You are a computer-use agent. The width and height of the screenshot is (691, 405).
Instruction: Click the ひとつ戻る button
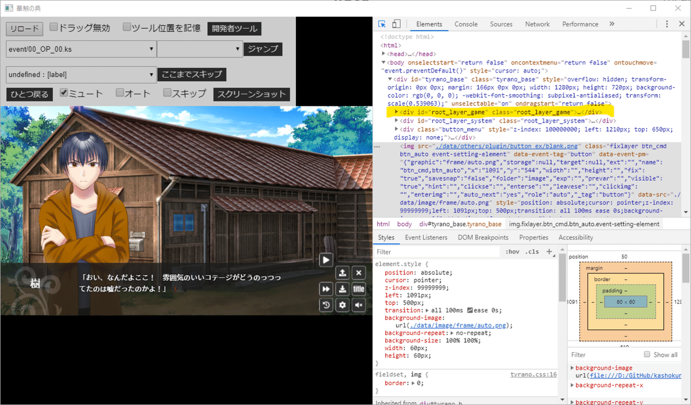pyautogui.click(x=29, y=94)
